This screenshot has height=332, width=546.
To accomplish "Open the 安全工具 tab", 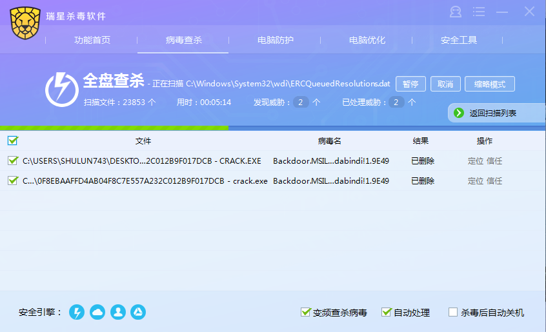I will (459, 41).
